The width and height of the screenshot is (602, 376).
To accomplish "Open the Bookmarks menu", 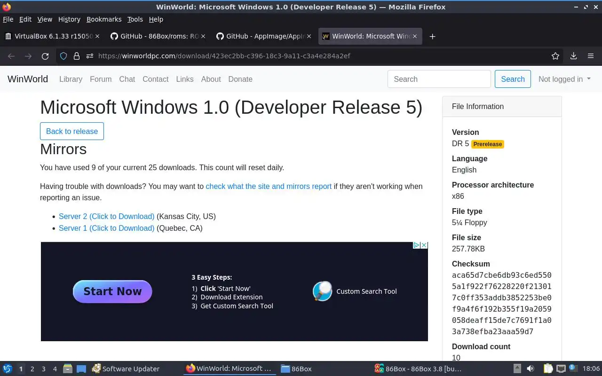I will tap(104, 19).
